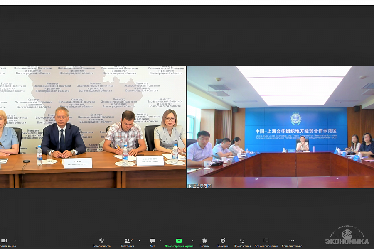The image size is (374, 249).
Task: Open the Доски сообщений whiteboard icon
Action: [266, 241]
